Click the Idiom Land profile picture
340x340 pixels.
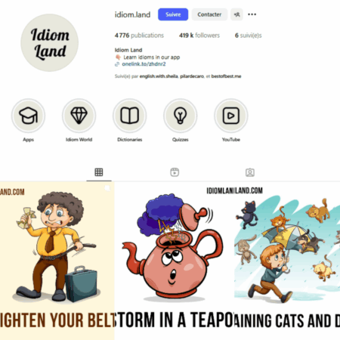click(50, 43)
